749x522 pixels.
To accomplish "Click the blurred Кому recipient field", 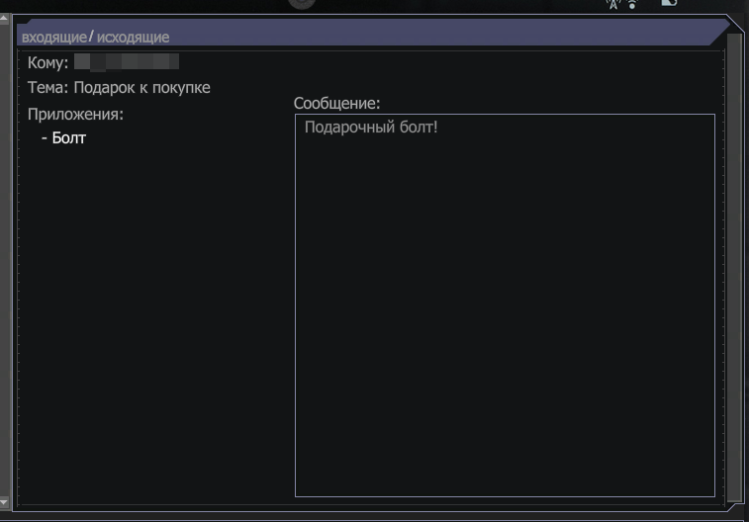I will click(x=127, y=62).
